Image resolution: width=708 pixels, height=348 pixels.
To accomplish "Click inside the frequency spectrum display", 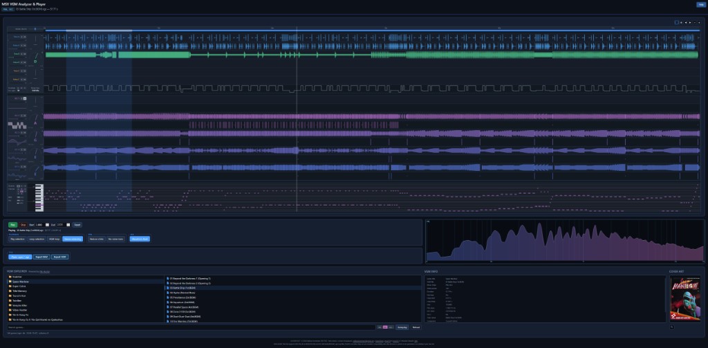I will tap(564, 241).
